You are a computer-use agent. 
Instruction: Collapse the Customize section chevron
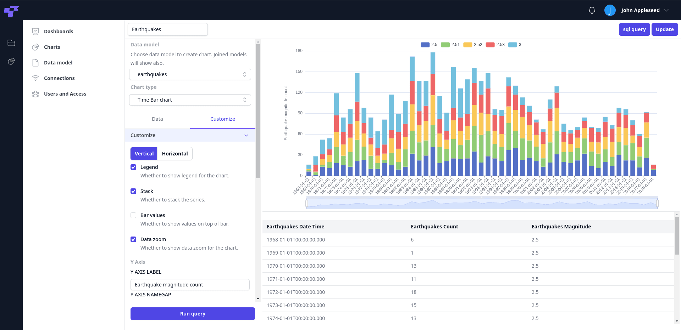pyautogui.click(x=246, y=135)
